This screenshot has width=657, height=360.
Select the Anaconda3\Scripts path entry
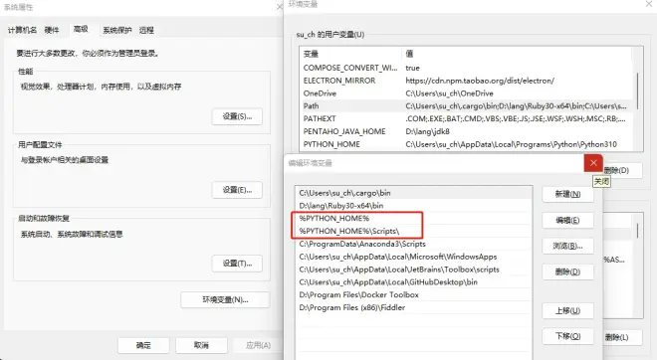(x=413, y=244)
